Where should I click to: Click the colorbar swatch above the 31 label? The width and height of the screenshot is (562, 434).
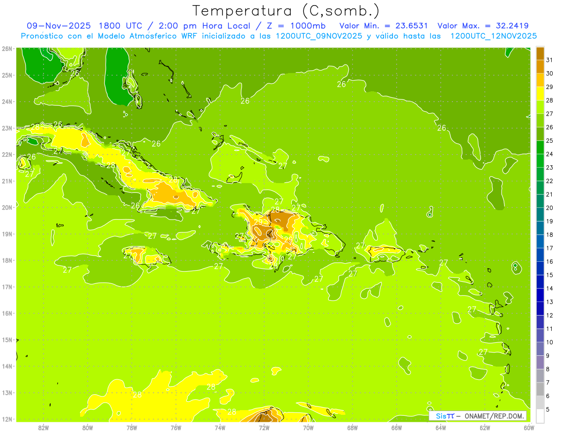540,53
